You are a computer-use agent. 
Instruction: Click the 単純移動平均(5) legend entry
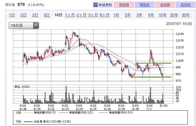coord(40,112)
